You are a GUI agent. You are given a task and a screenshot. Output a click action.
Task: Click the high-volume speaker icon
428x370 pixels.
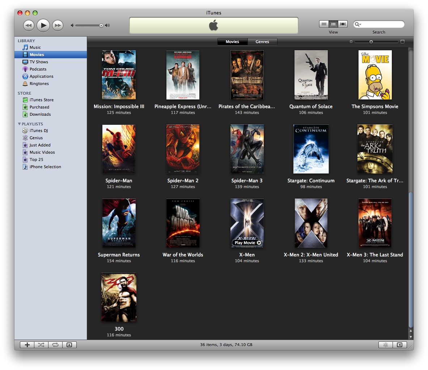click(x=107, y=25)
